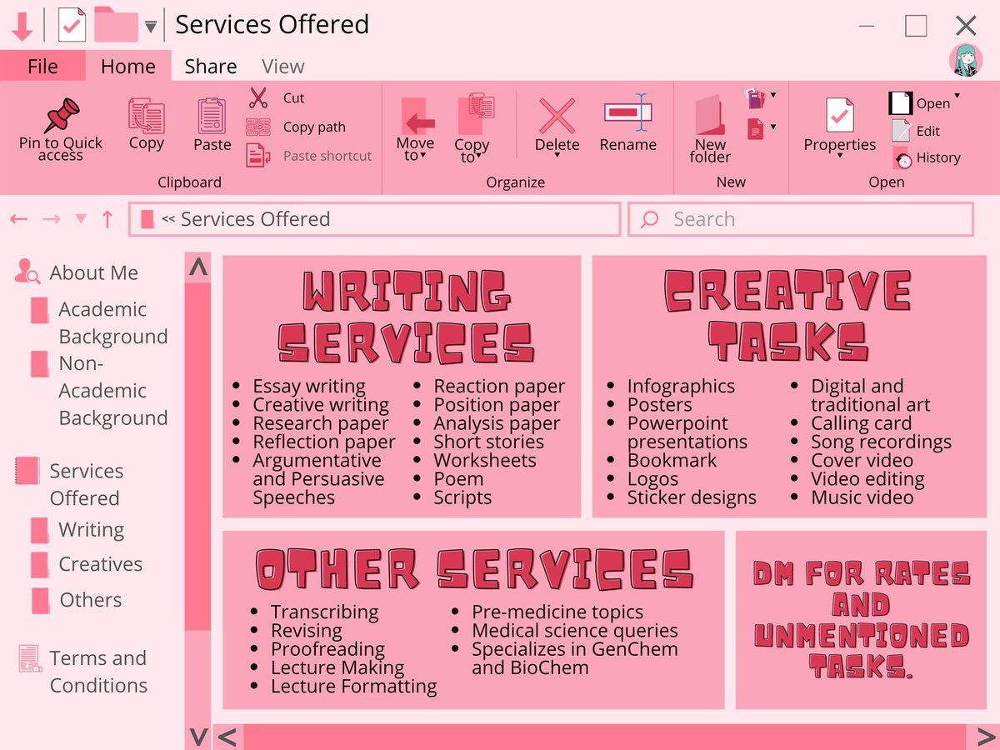This screenshot has width=1000, height=750.
Task: Click the Creative Tasks heading
Action: pyautogui.click(x=787, y=316)
